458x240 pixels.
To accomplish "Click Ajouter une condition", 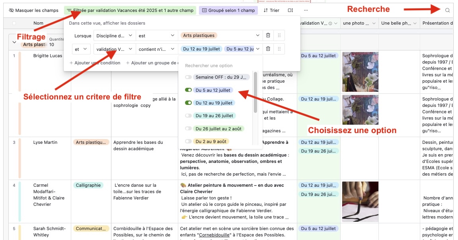I will [x=95, y=63].
